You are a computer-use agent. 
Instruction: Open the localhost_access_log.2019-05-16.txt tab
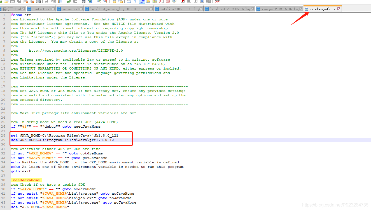119,9
